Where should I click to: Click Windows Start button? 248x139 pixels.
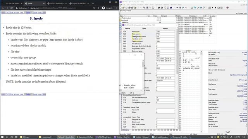pyautogui.click(x=2, y=137)
